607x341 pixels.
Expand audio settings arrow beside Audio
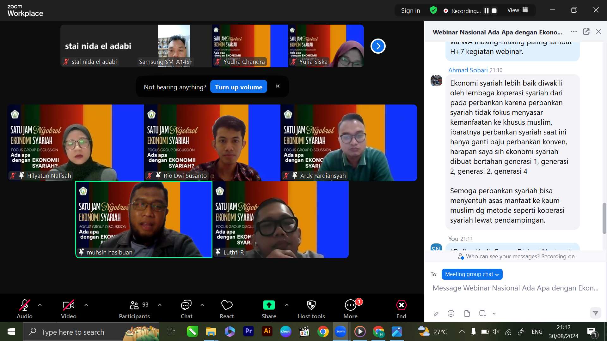(x=40, y=305)
